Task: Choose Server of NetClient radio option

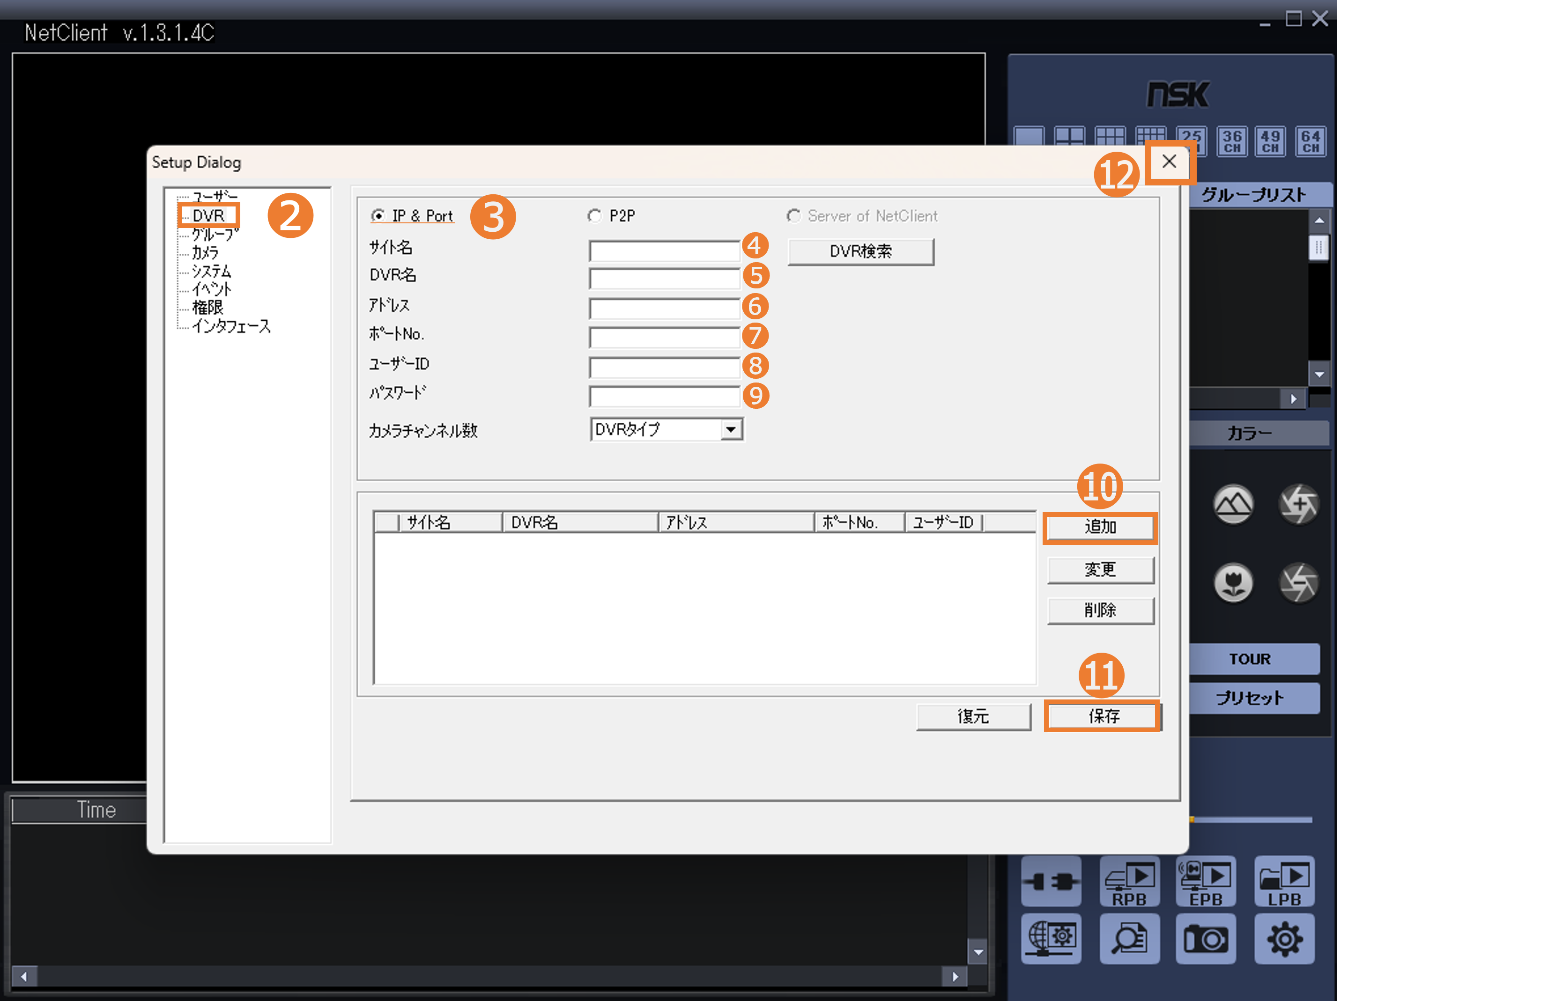Action: click(793, 216)
